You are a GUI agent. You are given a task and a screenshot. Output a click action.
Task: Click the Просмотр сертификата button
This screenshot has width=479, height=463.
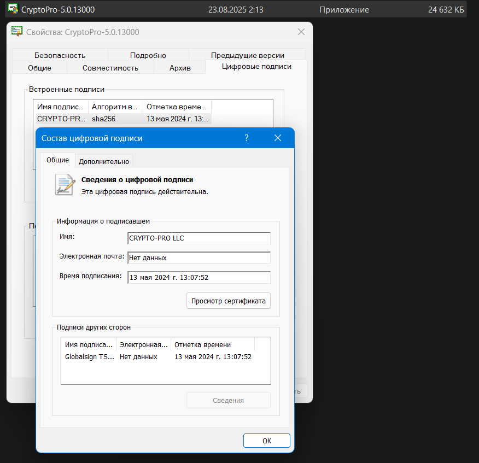229,301
